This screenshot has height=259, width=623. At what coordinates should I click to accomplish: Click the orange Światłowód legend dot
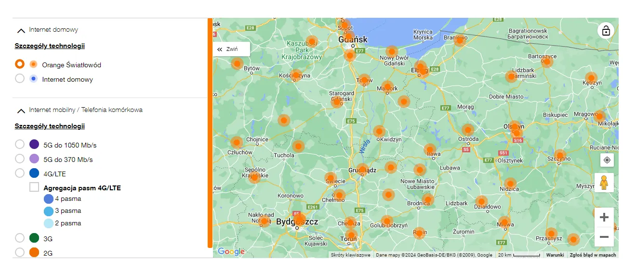[33, 64]
